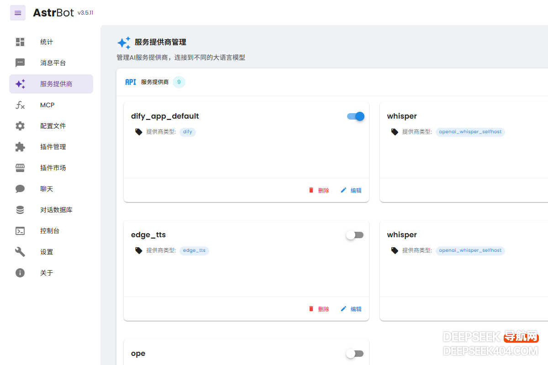Open 插件管理 puzzle piece icon
Image resolution: width=548 pixels, height=365 pixels.
coord(20,147)
